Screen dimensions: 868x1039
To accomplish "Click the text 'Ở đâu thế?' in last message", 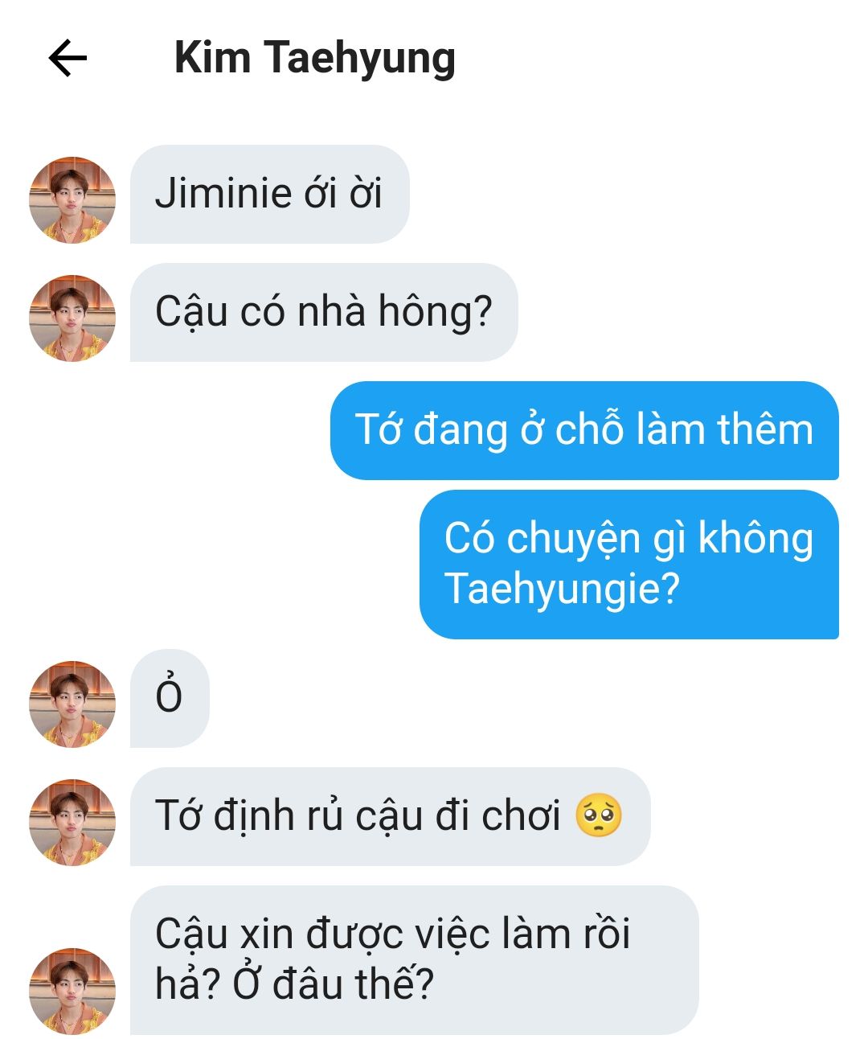I will (x=334, y=984).
